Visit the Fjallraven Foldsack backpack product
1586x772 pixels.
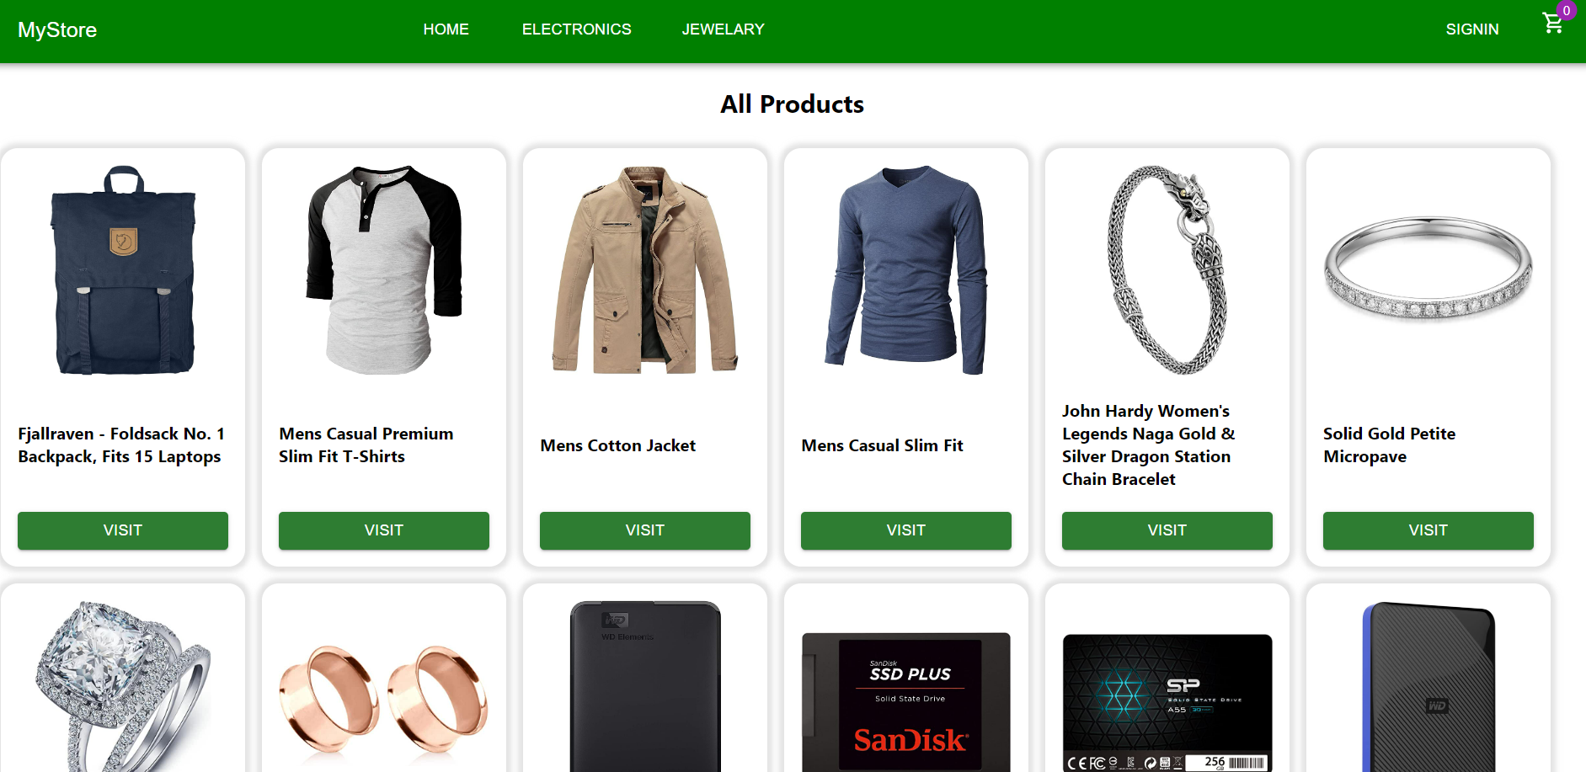tap(123, 530)
